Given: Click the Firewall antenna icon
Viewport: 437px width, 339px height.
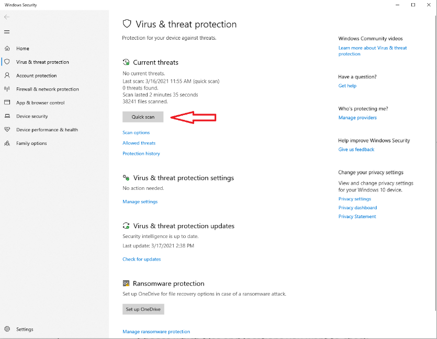Looking at the screenshot, I should [x=7, y=89].
